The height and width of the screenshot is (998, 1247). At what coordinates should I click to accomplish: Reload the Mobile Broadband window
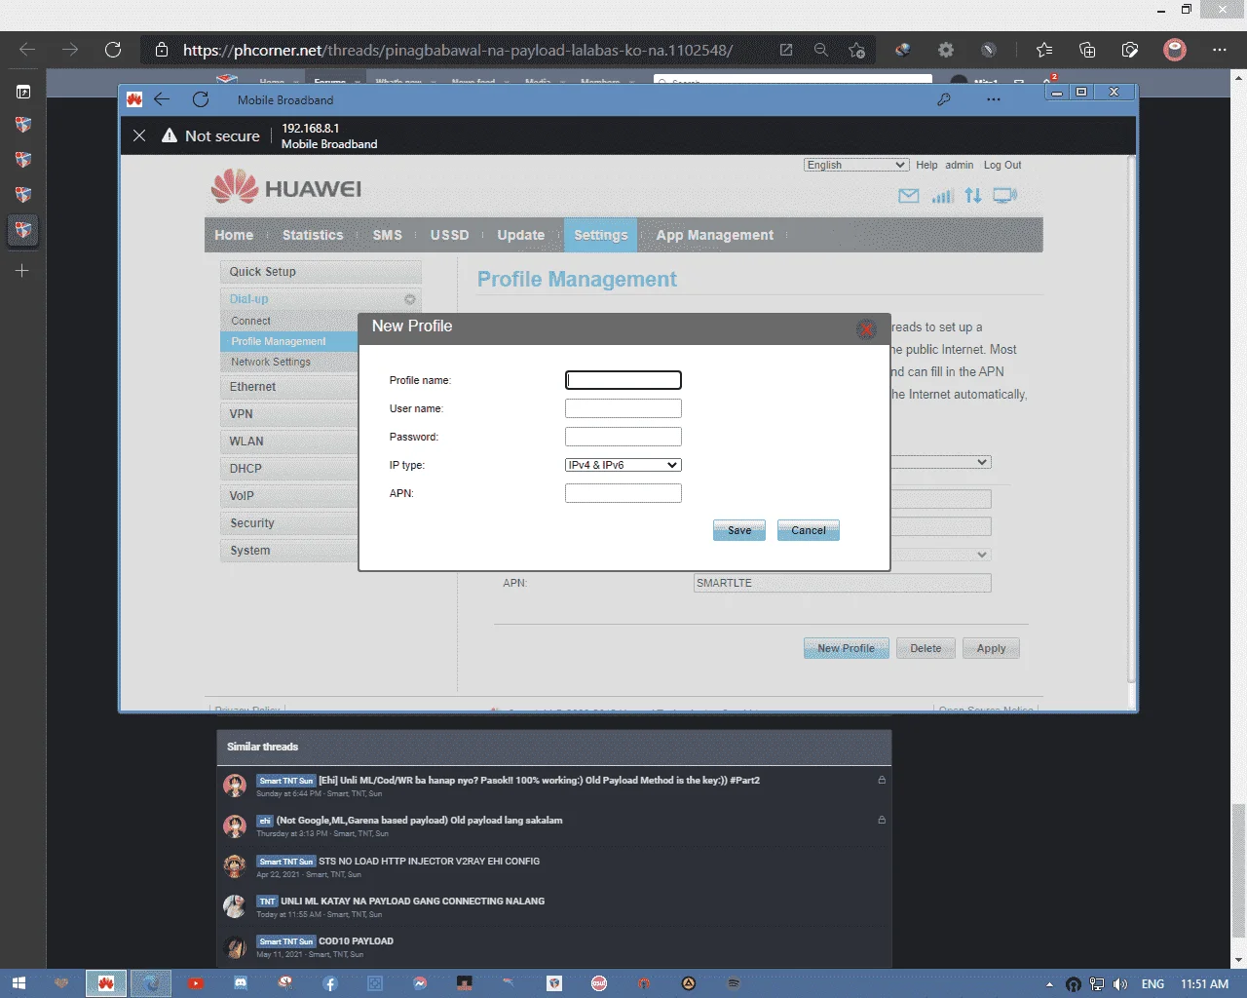tap(201, 99)
